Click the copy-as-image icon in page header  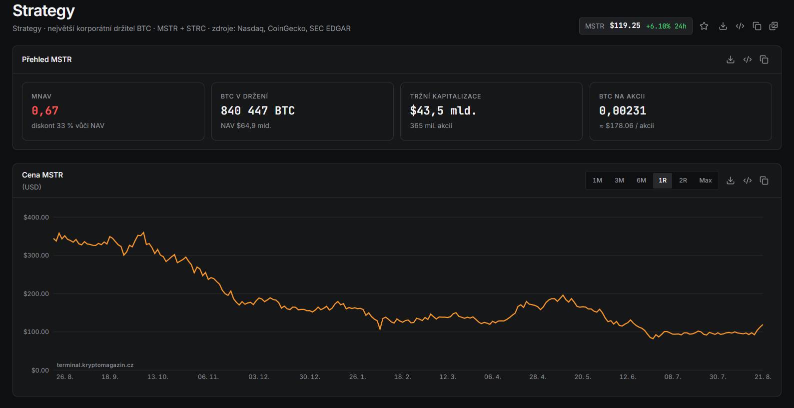click(774, 26)
